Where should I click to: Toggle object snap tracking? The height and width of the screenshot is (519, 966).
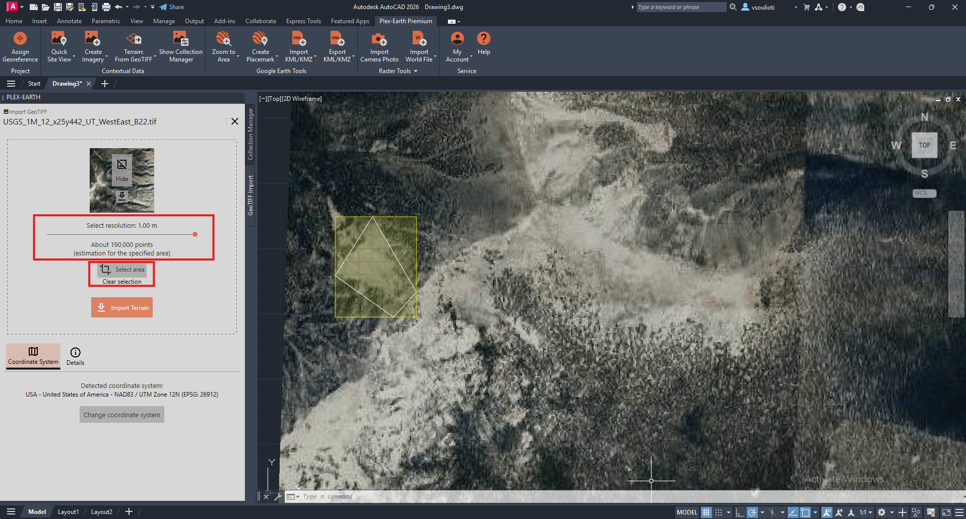click(793, 512)
